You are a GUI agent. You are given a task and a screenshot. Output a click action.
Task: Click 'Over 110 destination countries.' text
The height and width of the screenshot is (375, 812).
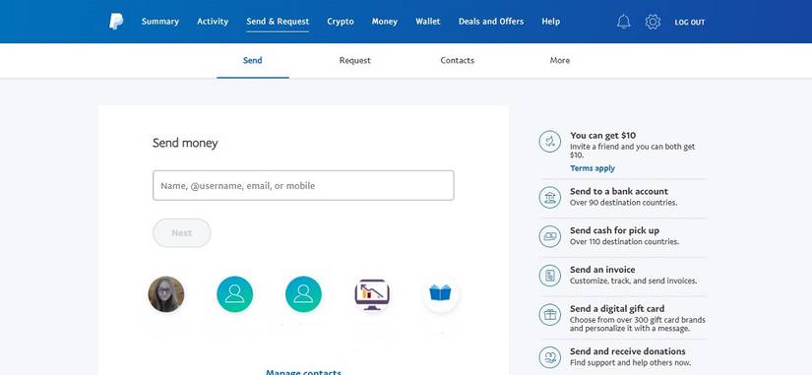625,241
